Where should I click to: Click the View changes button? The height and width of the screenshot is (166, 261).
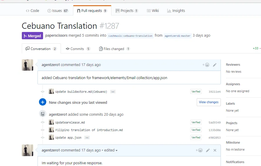209,102
